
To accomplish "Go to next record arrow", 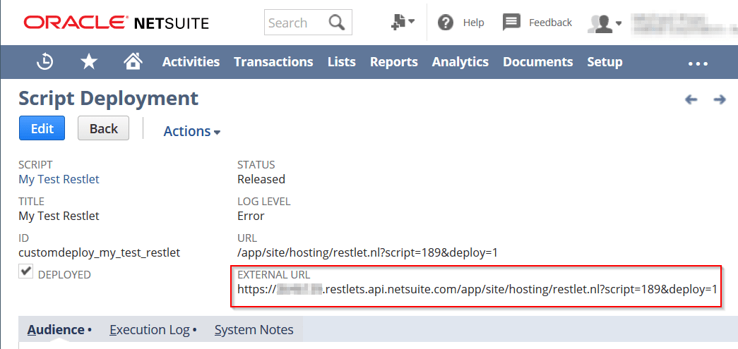I will [x=720, y=99].
